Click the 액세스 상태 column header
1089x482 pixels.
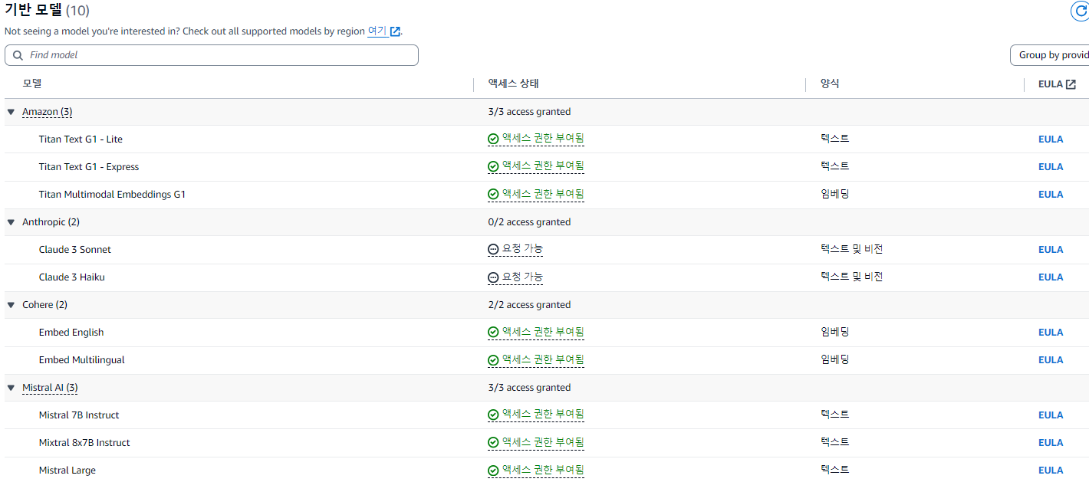514,84
